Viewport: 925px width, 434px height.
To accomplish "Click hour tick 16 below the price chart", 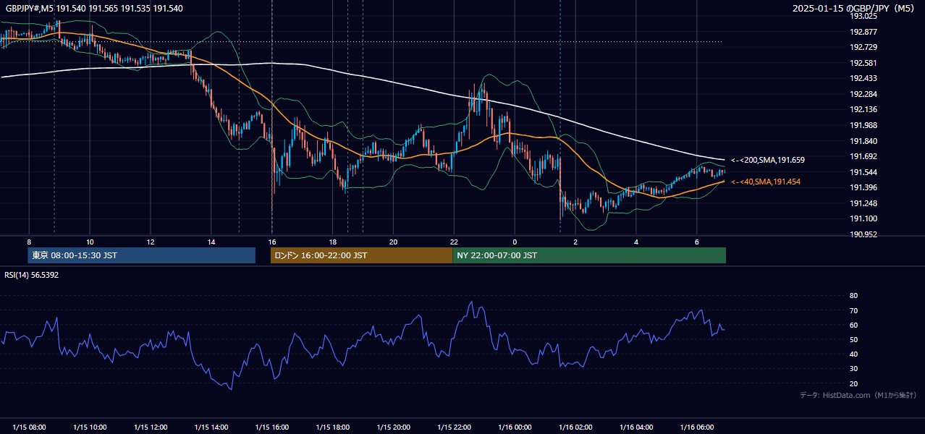I will (x=272, y=242).
